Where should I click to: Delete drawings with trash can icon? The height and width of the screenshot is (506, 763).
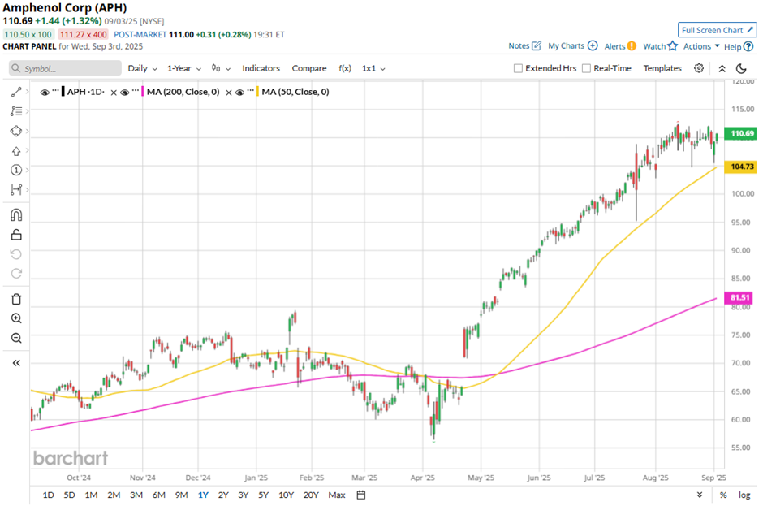point(16,299)
